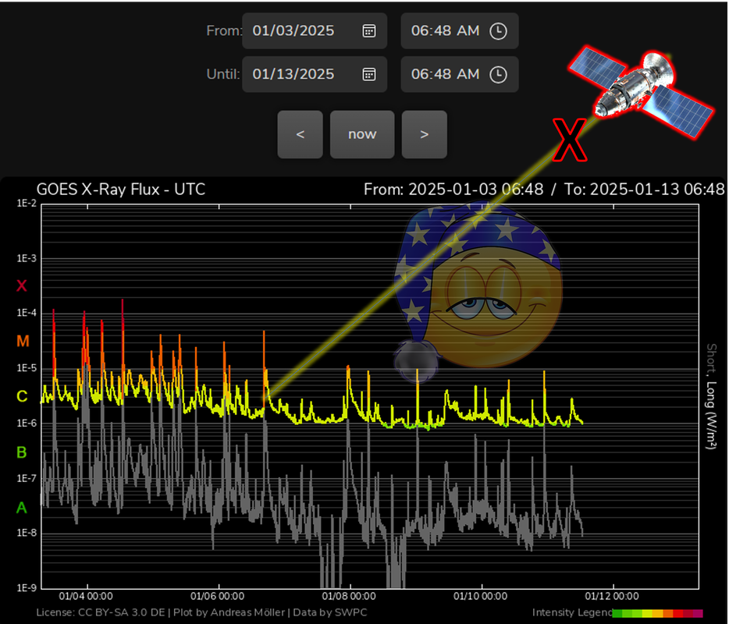The height and width of the screenshot is (624, 729).
Task: Click the red X mark near satellite
Action: tap(570, 140)
